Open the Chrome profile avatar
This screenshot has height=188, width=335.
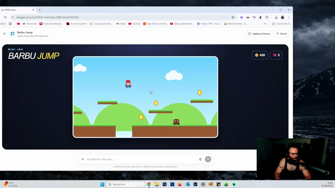click(282, 17)
